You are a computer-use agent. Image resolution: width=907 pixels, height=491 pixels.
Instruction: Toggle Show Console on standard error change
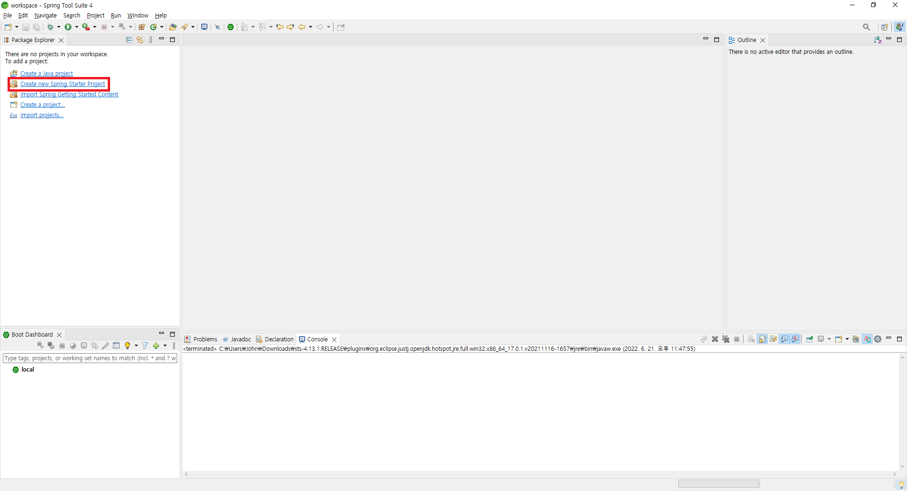(796, 339)
